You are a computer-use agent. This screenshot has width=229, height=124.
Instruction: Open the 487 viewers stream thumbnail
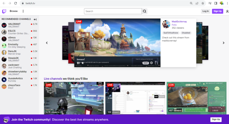(197, 98)
